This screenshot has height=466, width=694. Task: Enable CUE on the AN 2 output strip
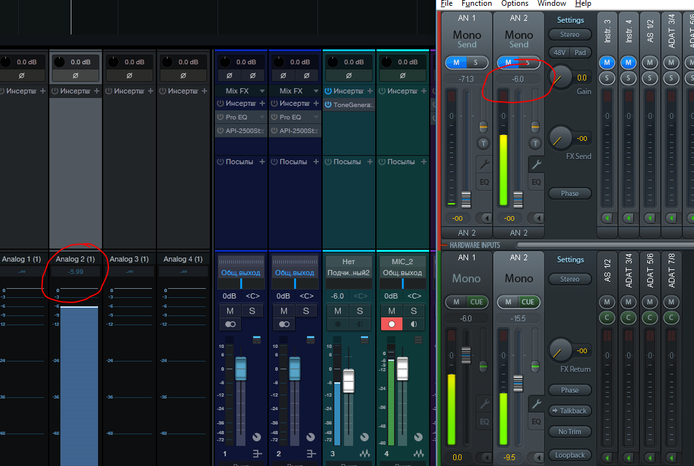tap(528, 302)
